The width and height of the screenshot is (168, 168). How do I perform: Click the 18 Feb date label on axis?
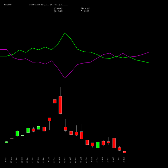click(124, 160)
